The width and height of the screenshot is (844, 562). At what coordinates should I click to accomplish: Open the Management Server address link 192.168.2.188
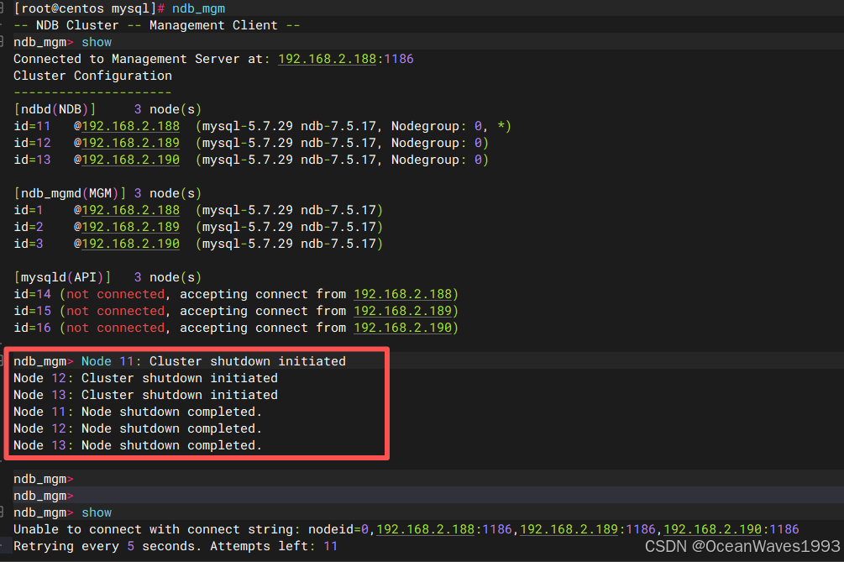coord(327,59)
